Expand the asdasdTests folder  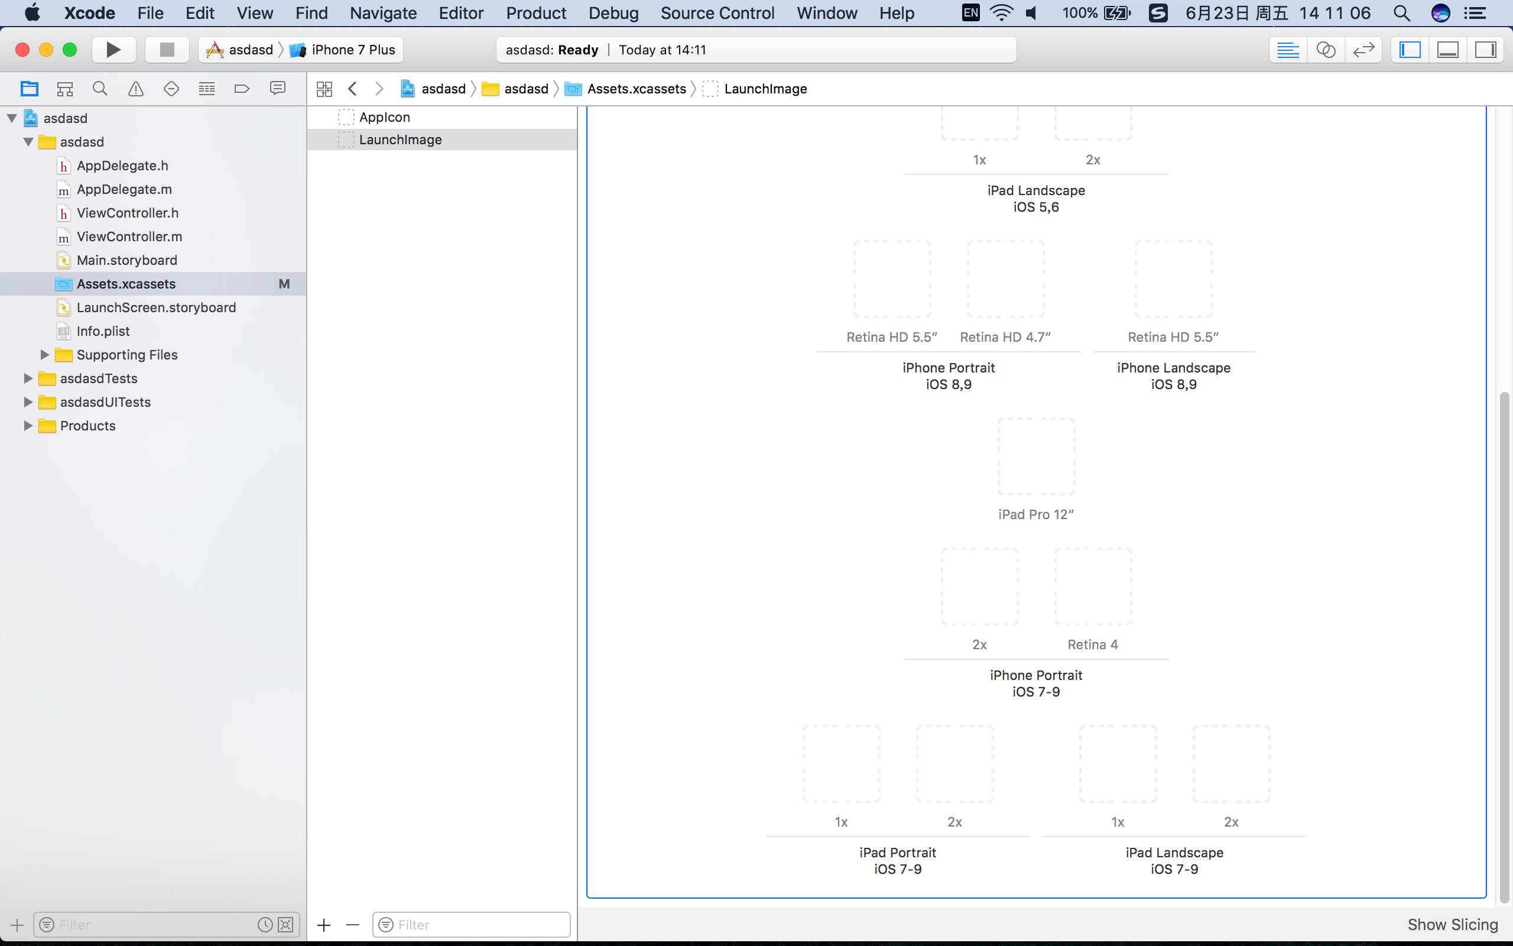point(26,378)
